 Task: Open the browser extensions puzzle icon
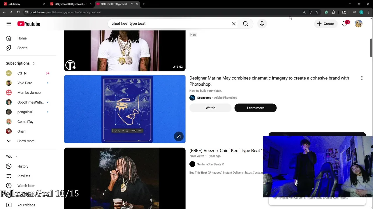click(x=333, y=12)
